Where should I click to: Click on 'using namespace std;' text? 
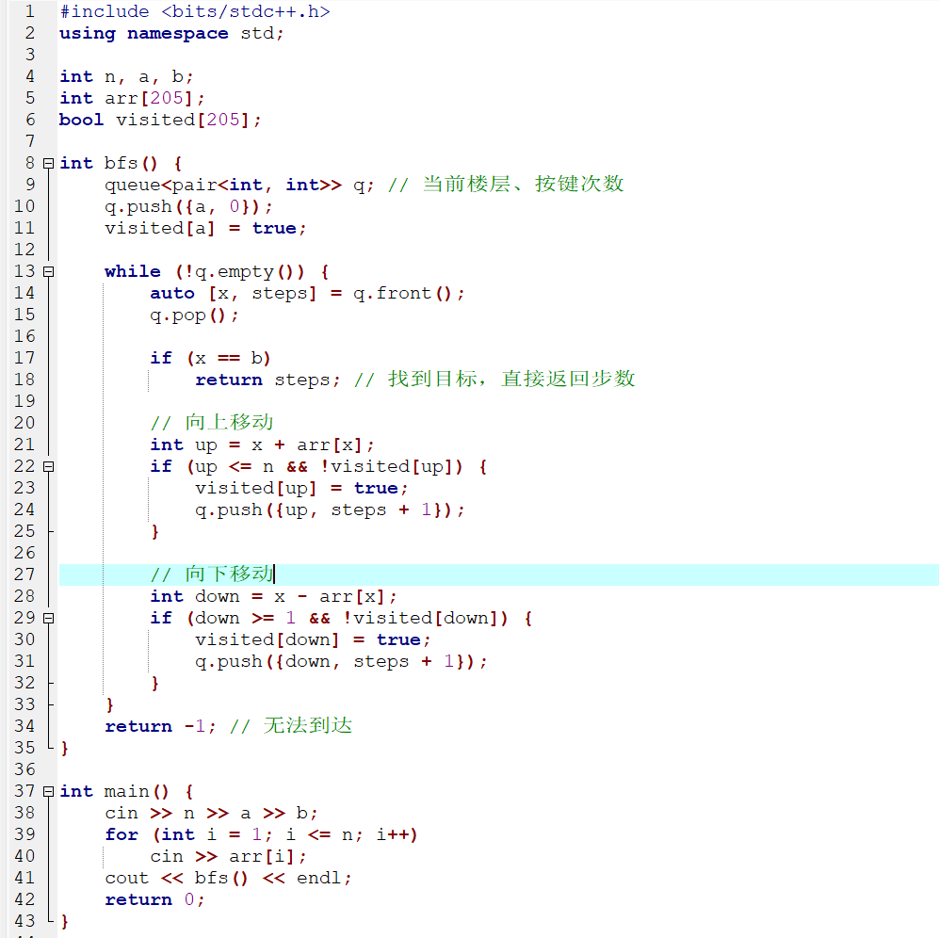170,33
